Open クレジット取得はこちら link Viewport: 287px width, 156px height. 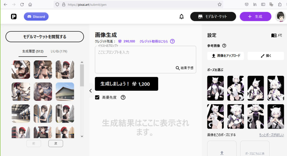tap(154, 41)
